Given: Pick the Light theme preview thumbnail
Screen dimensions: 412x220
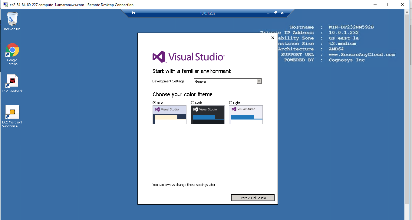Looking at the screenshot, I should point(246,115).
